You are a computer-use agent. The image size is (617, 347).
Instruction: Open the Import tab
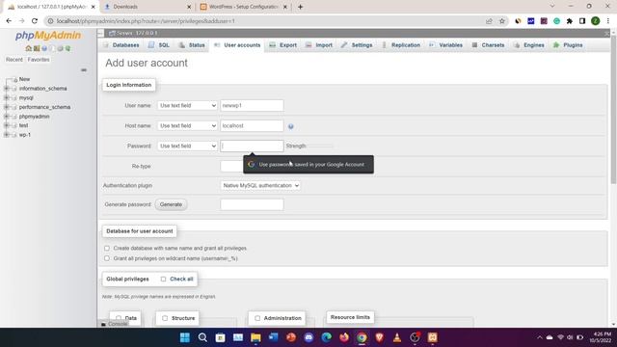[319, 45]
